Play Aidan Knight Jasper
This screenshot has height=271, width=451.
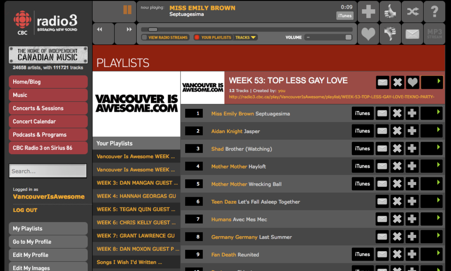pos(431,131)
